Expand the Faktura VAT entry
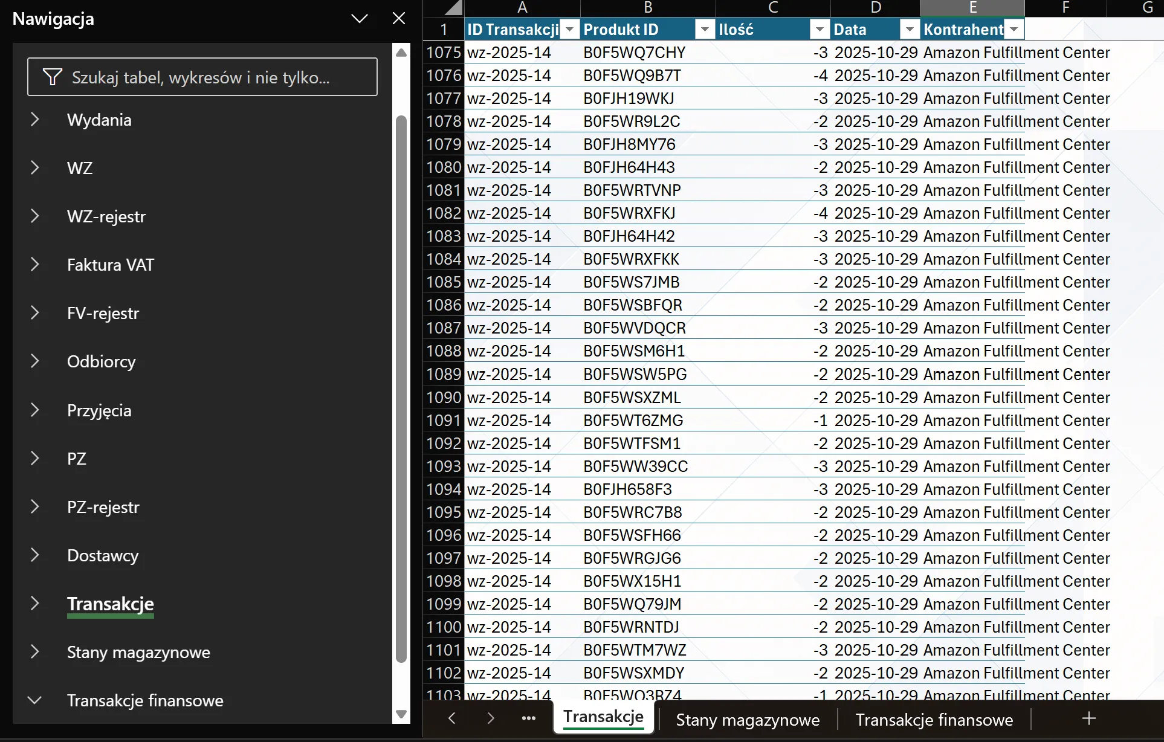Image resolution: width=1164 pixels, height=742 pixels. pyautogui.click(x=34, y=265)
